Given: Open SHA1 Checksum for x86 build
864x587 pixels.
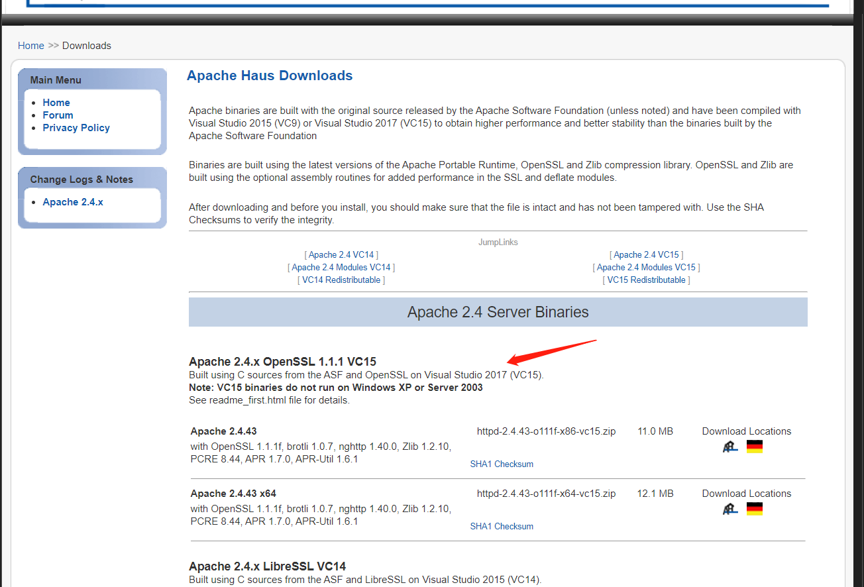Looking at the screenshot, I should [502, 464].
